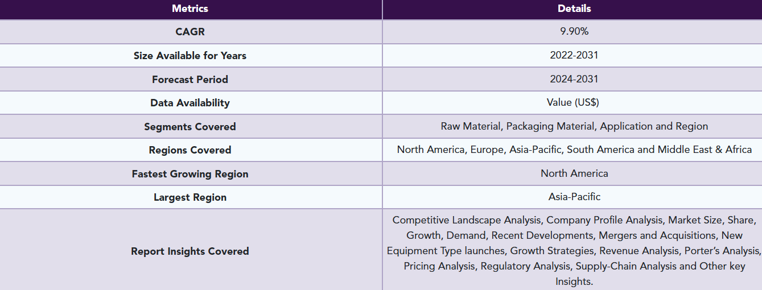The width and height of the screenshot is (762, 290).
Task: Select the Report Insights Covered label
Action: (190, 251)
